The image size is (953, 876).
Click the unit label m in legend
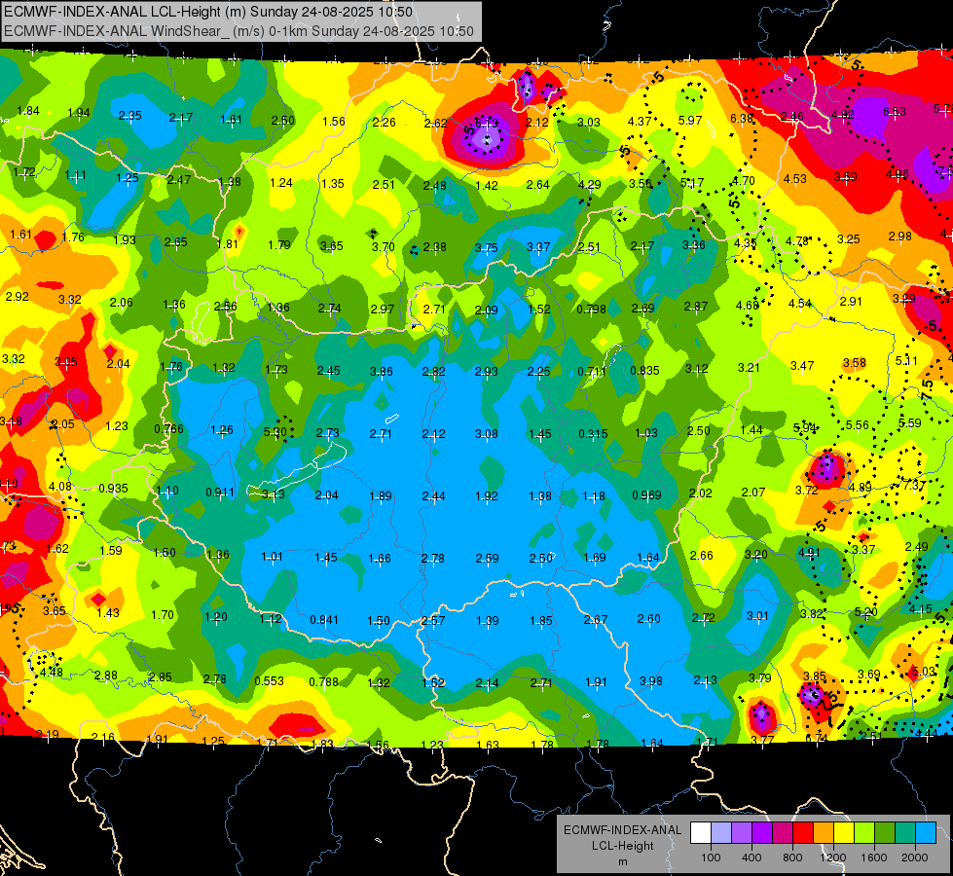[622, 861]
